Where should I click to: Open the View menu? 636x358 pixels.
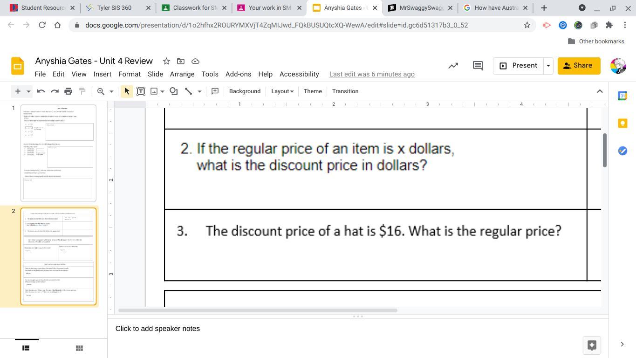pyautogui.click(x=79, y=74)
